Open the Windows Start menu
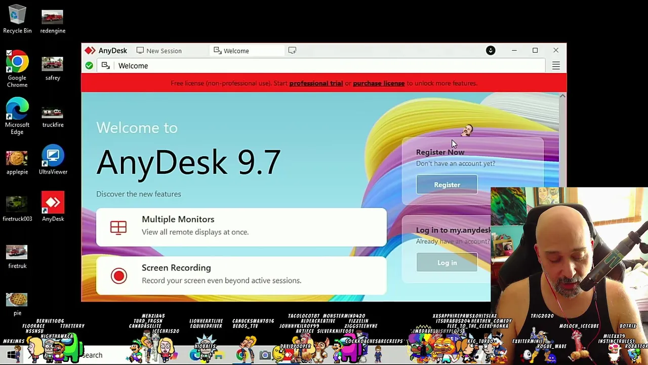 pyautogui.click(x=11, y=355)
